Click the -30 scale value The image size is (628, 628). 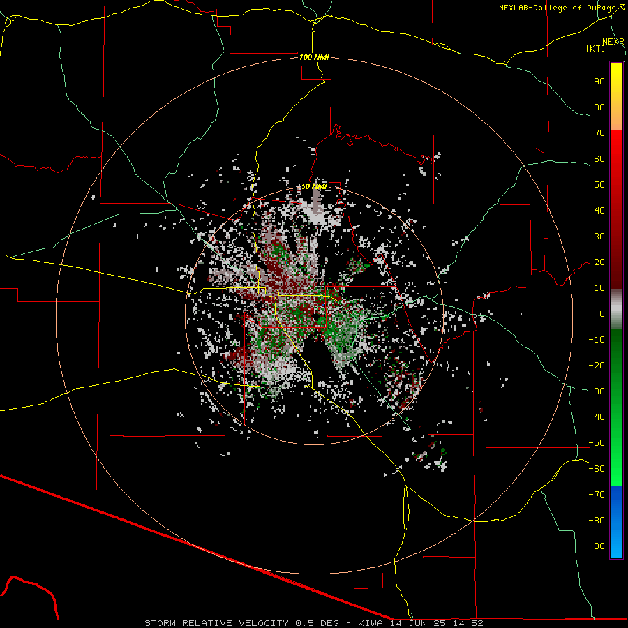pyautogui.click(x=597, y=391)
